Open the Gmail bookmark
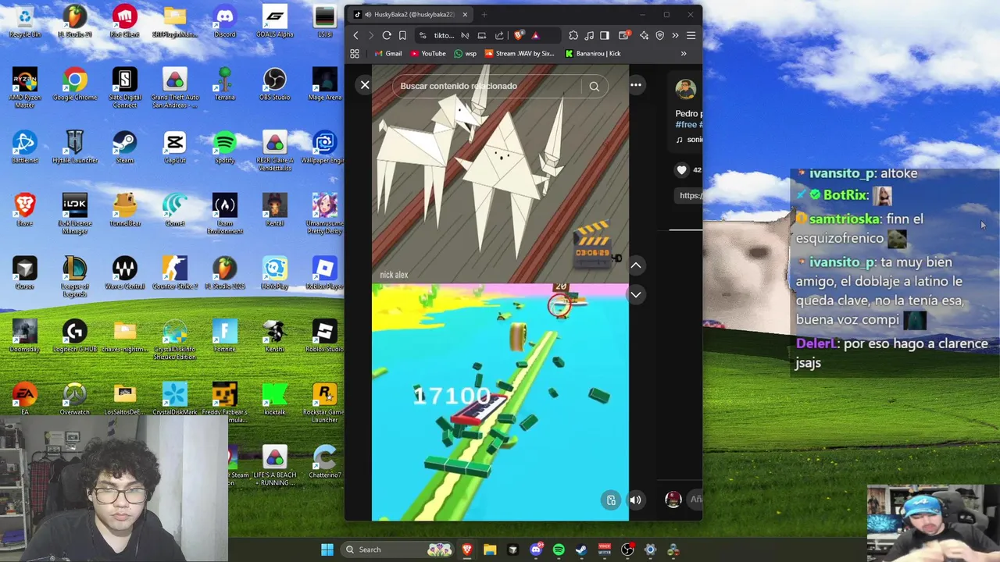 click(387, 54)
